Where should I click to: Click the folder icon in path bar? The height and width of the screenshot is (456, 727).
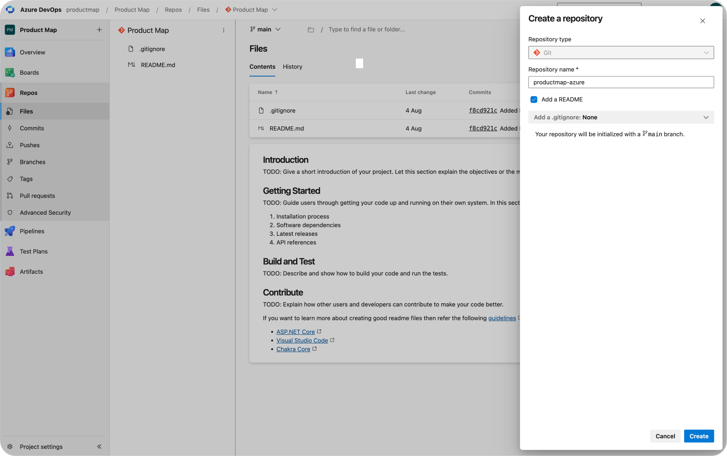click(311, 29)
